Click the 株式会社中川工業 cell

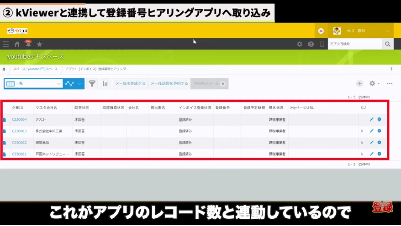tap(49, 131)
